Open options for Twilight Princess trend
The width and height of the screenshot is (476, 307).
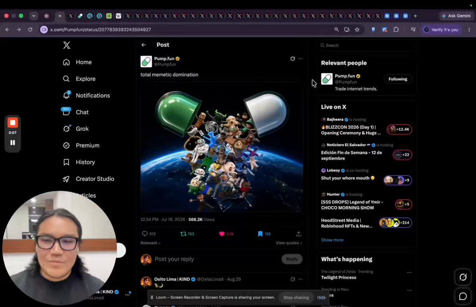(409, 273)
